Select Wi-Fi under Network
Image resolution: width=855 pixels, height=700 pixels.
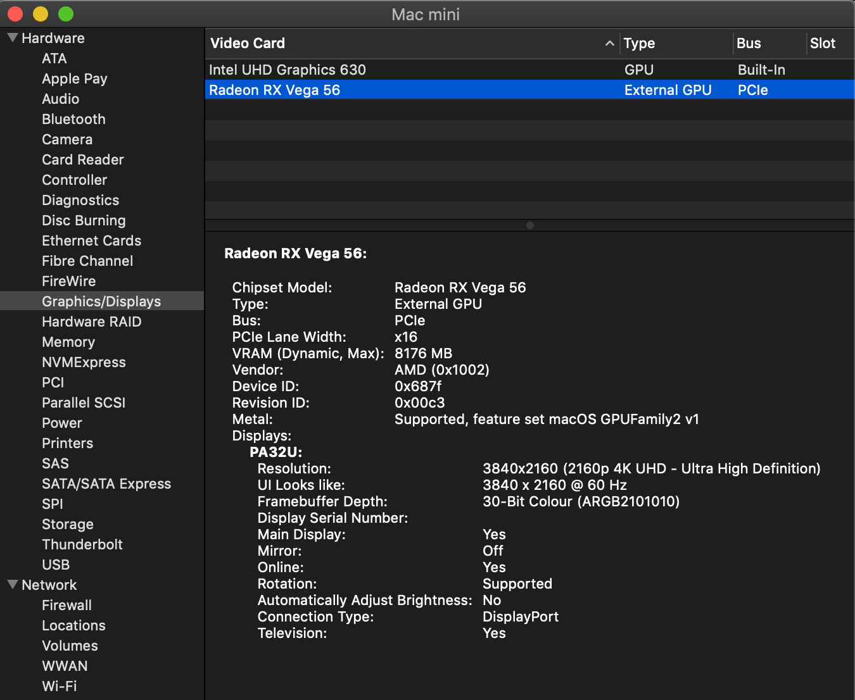[60, 686]
